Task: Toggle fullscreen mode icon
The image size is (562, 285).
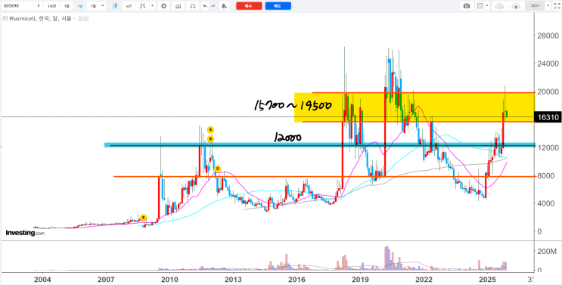Action: [x=557, y=6]
